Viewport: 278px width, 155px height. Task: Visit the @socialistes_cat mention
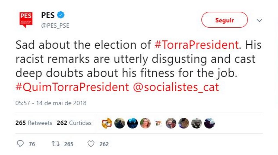176,87
